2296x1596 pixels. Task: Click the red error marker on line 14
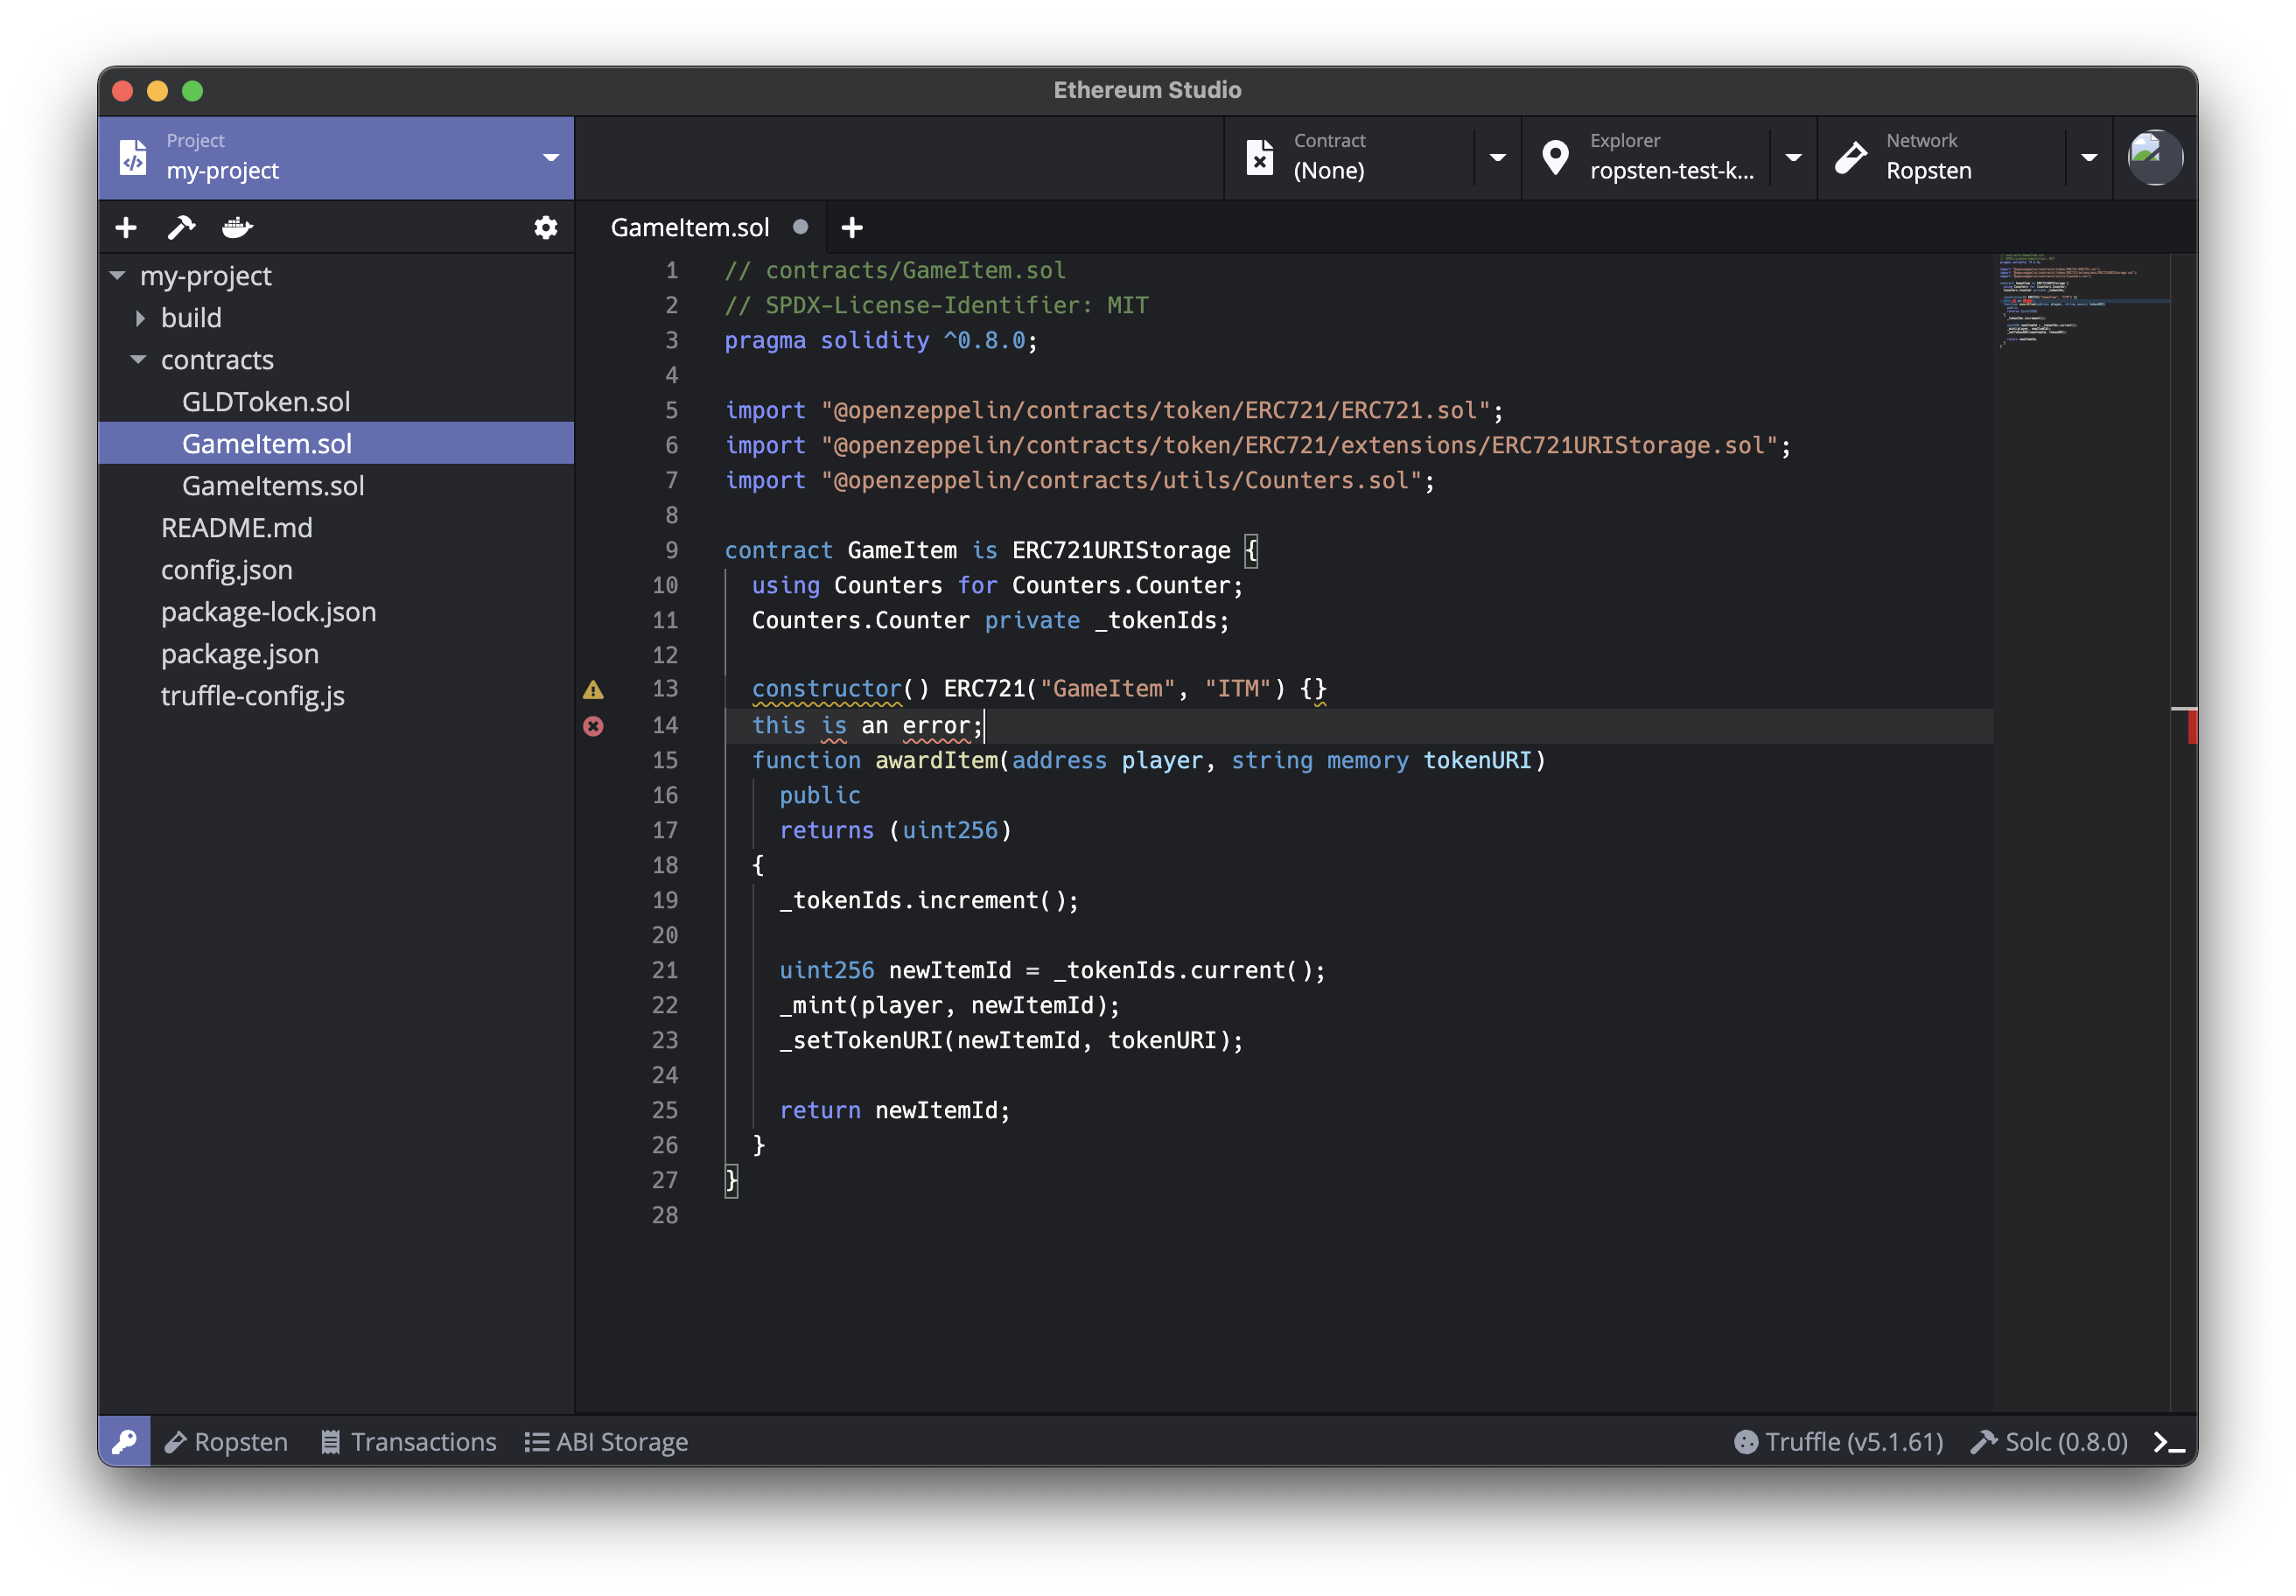point(593,726)
